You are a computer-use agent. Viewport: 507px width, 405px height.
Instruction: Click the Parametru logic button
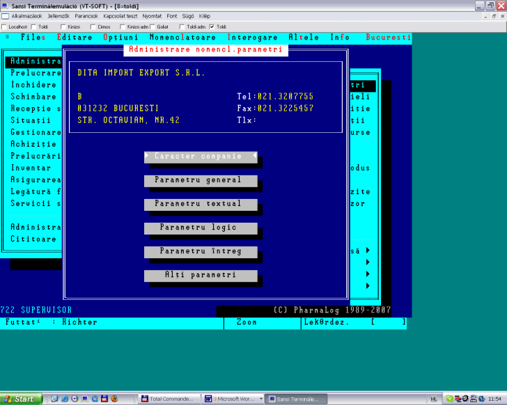tap(201, 228)
